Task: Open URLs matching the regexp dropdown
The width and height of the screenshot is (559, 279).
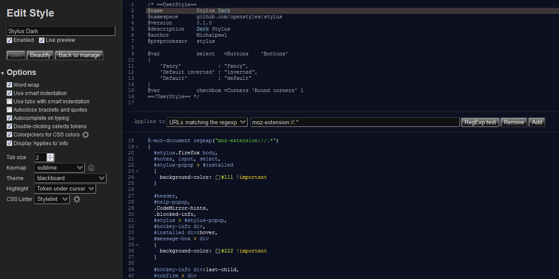Action: (x=207, y=122)
